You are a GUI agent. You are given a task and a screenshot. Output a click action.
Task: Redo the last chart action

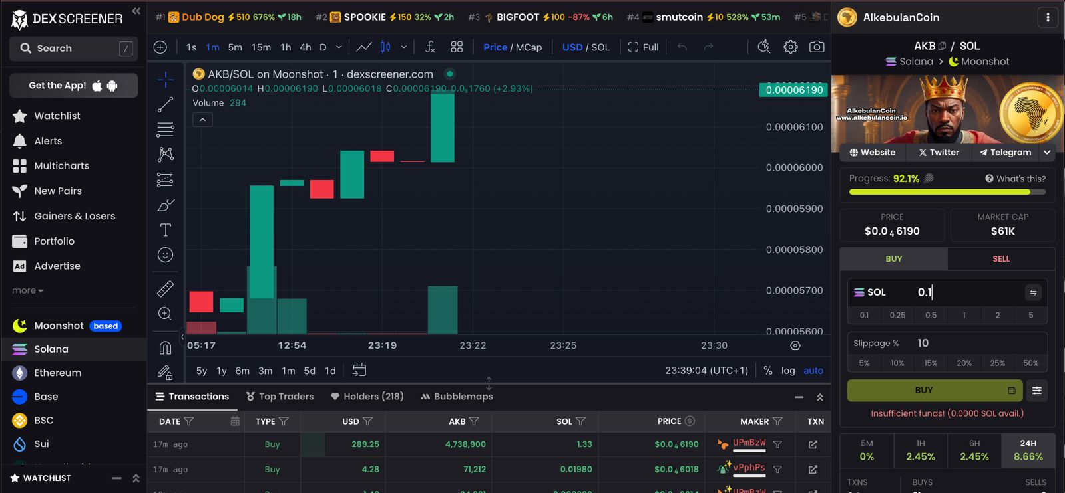click(708, 47)
